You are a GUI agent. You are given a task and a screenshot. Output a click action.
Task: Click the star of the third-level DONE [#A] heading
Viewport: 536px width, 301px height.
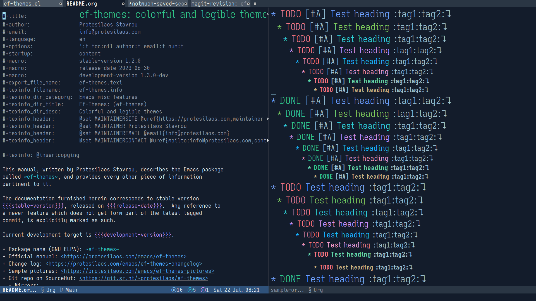285,126
